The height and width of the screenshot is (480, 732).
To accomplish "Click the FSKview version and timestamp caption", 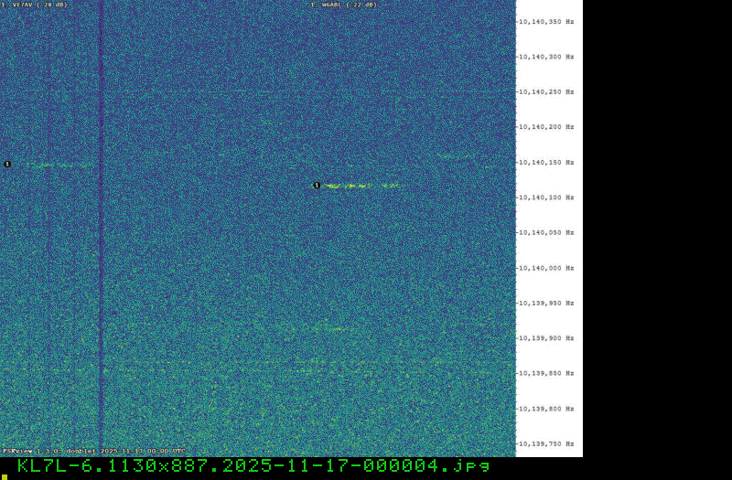I will [x=94, y=451].
